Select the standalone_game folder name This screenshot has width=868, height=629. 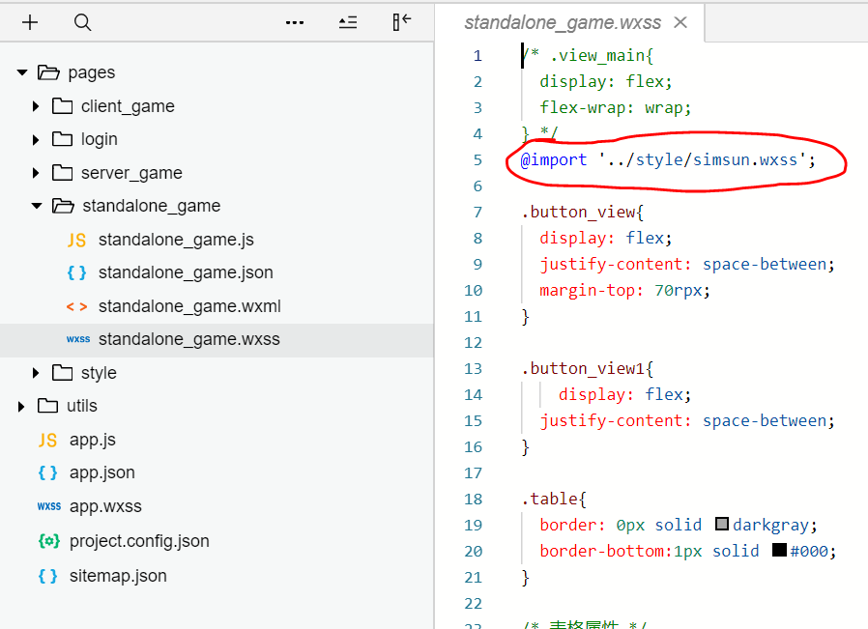(151, 207)
